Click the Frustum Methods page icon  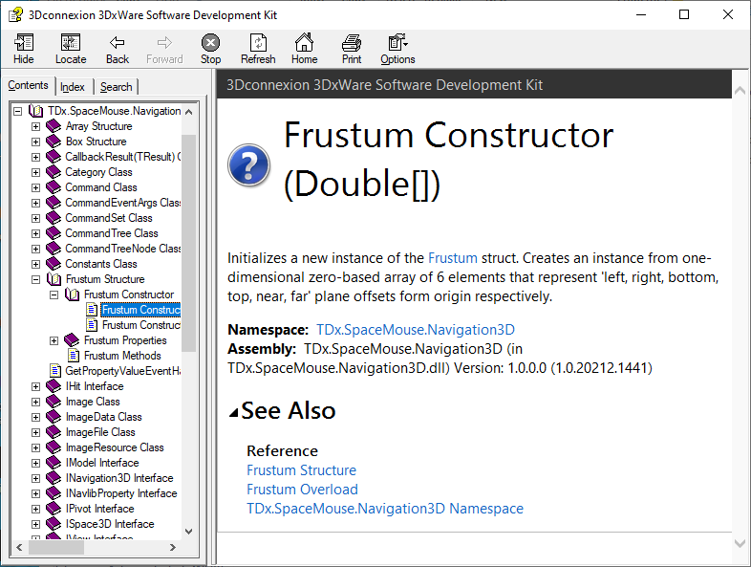(74, 356)
